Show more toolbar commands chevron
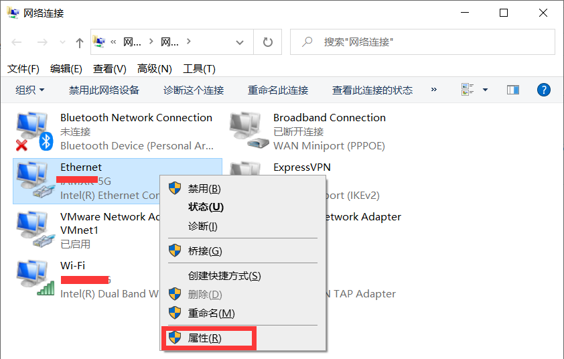 pos(433,90)
